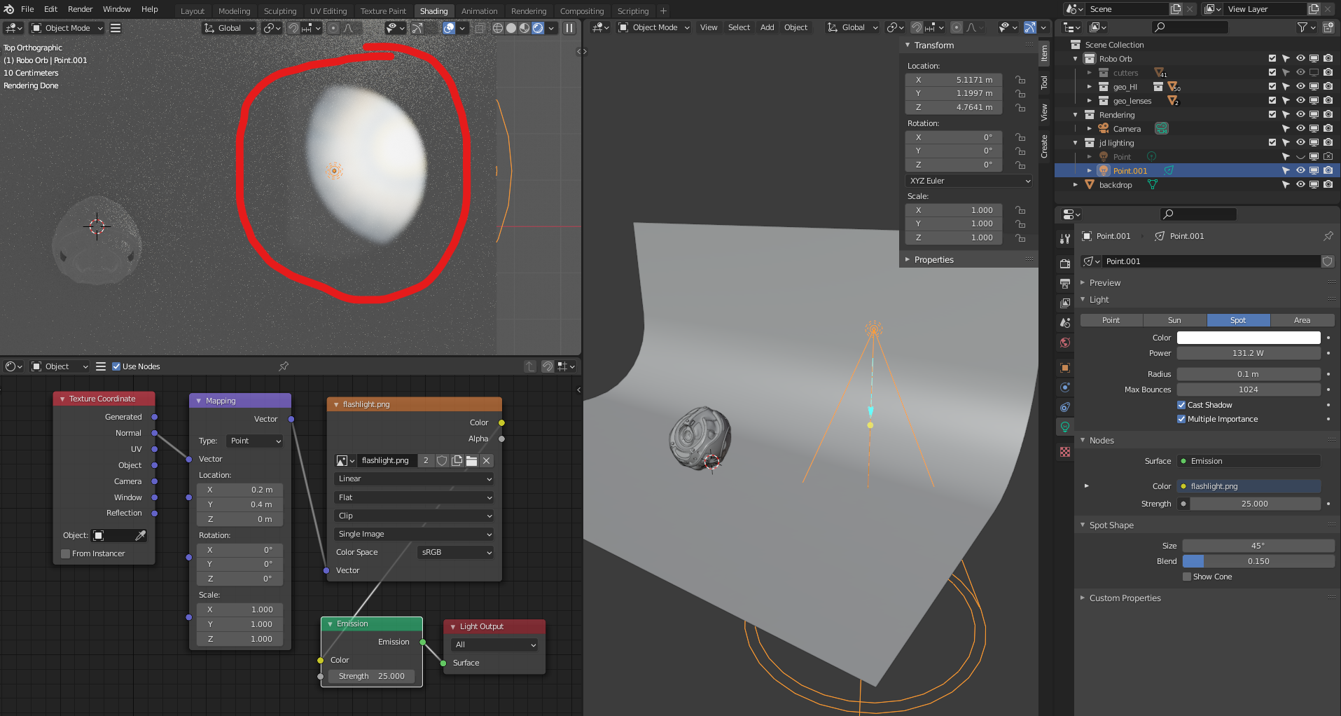Open the XYZ Euler rotation mode dropdown
The width and height of the screenshot is (1341, 716).
968,181
